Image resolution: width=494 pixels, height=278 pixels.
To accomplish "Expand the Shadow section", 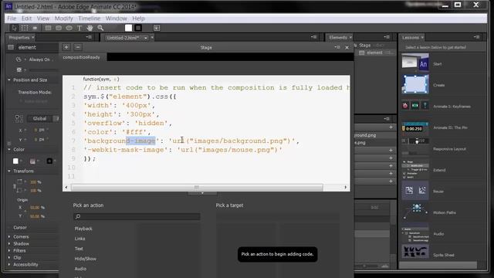I will (9, 244).
